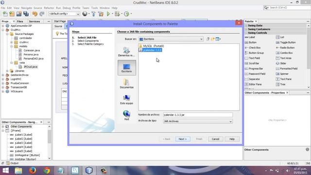Collapse the CrudMvc project node
Viewport: 311px width, 175px height.
(3, 30)
